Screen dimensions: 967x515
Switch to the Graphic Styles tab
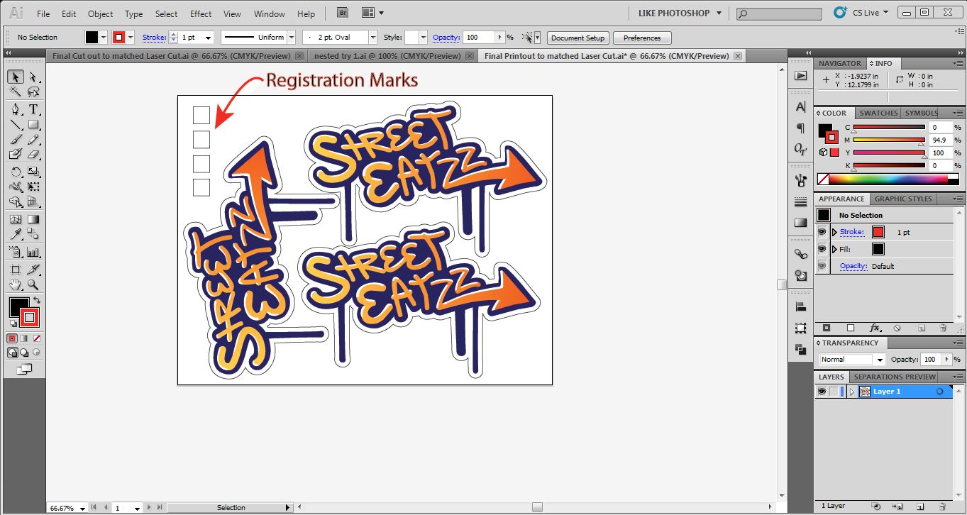pyautogui.click(x=903, y=199)
